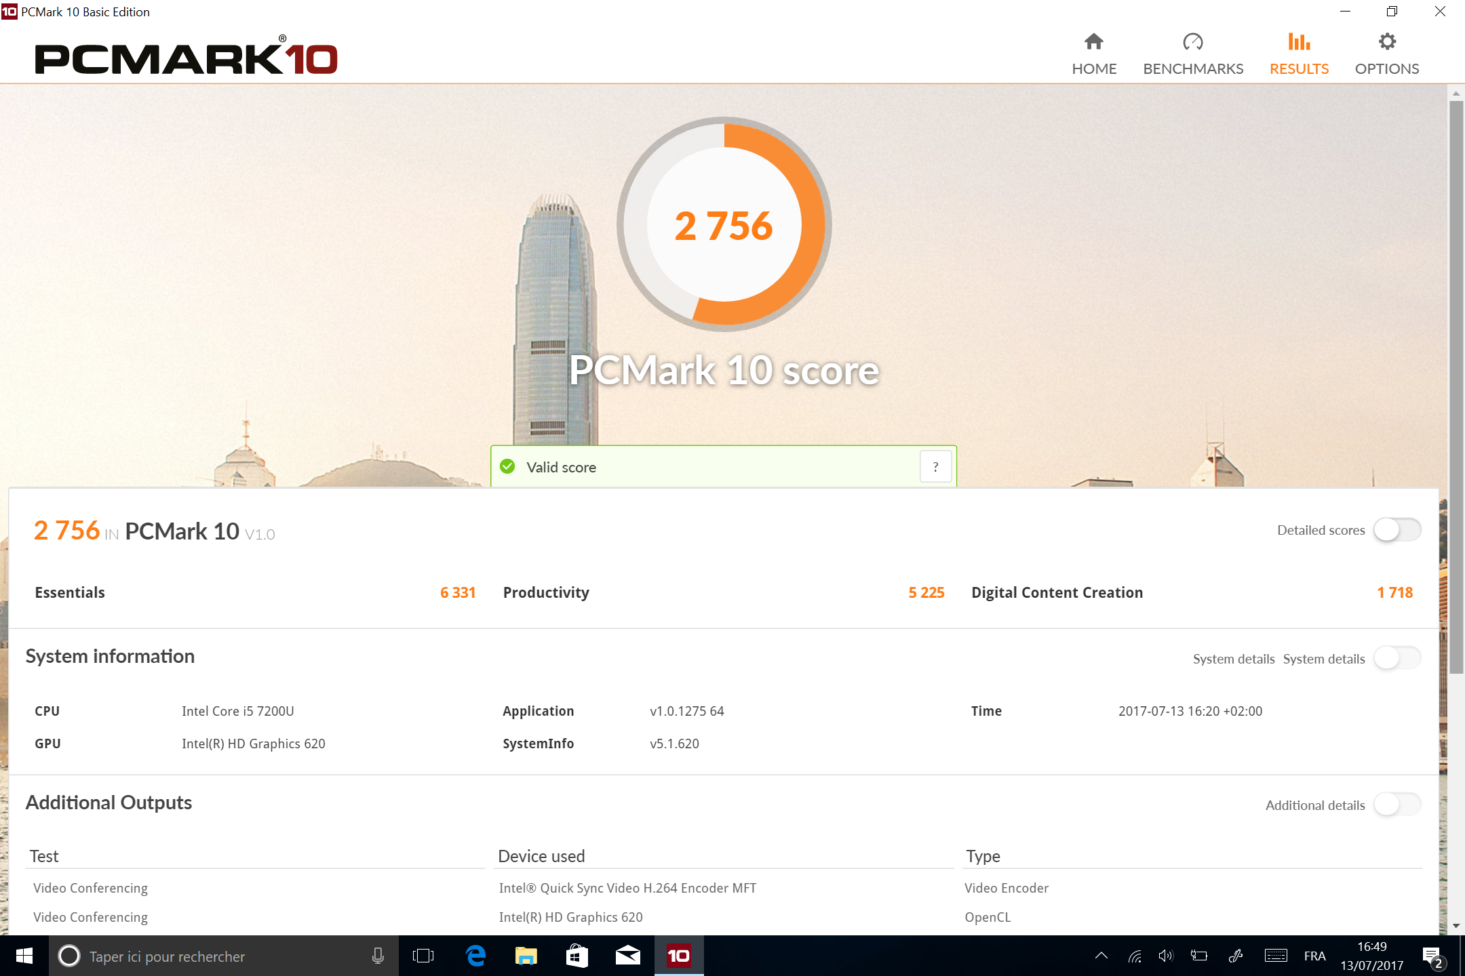This screenshot has height=976, width=1465.
Task: Click the Cortana circle icon
Action: (x=69, y=956)
